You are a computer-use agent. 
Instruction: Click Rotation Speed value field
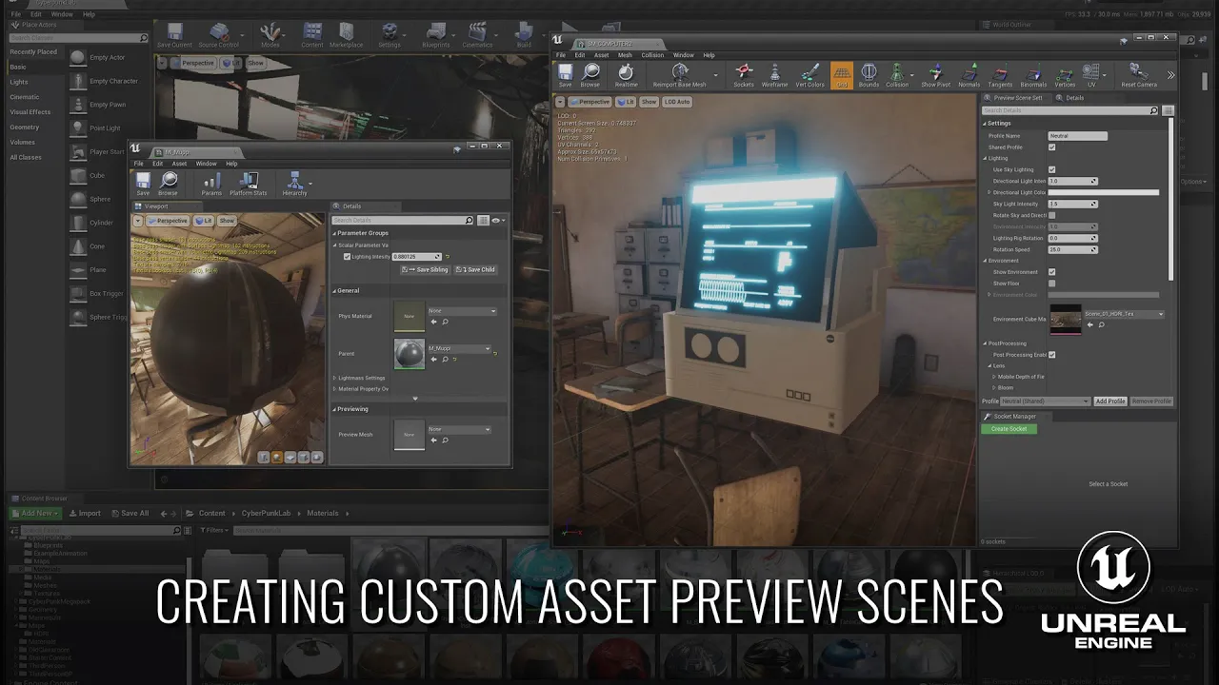1072,249
